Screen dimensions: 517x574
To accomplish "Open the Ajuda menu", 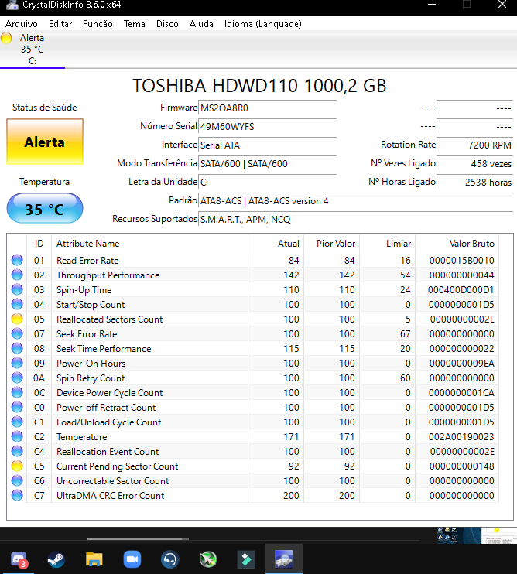I will click(x=201, y=24).
